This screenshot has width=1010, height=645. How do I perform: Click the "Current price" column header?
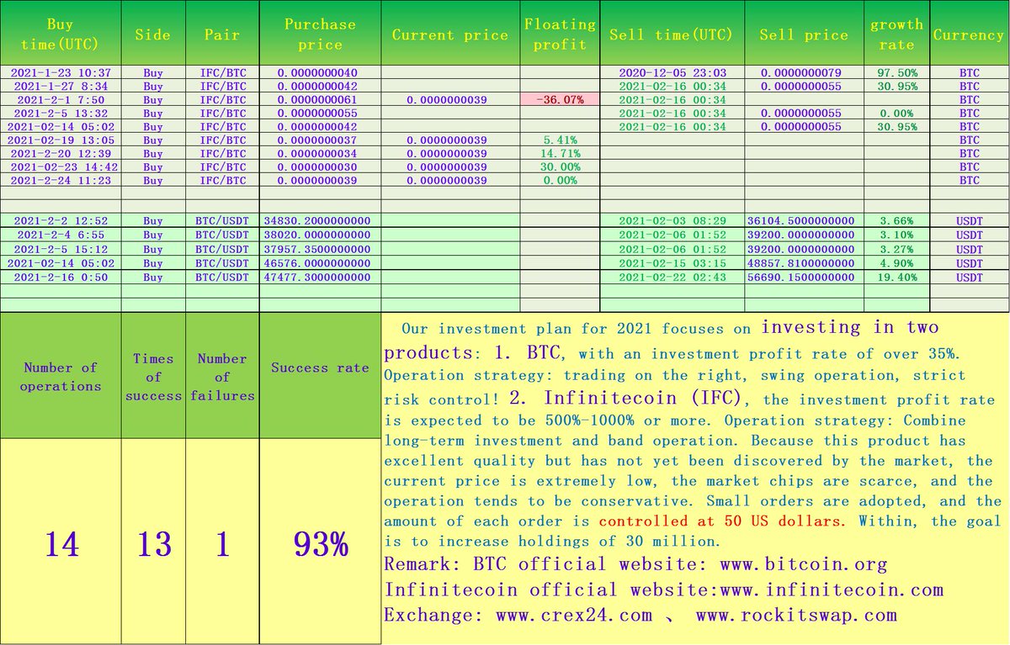(450, 34)
